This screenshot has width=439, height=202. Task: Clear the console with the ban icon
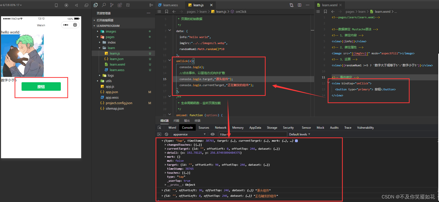point(166,134)
